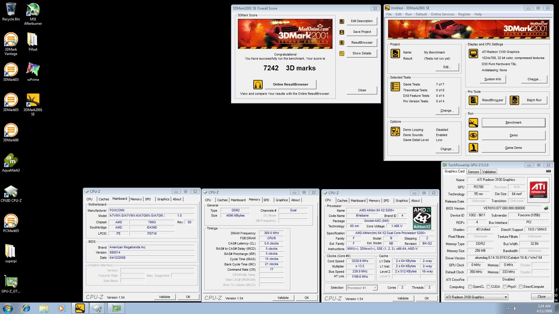Select the superpi folder icon
The height and width of the screenshot is (314, 559).
(x=11, y=254)
